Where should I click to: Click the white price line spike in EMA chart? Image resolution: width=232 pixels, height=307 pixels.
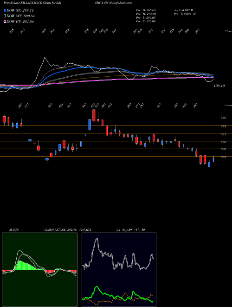click(45, 58)
